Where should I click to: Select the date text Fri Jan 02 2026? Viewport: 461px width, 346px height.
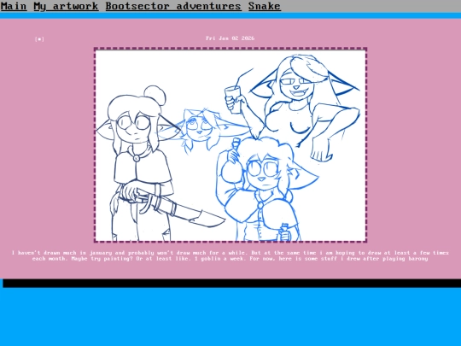[x=230, y=38]
